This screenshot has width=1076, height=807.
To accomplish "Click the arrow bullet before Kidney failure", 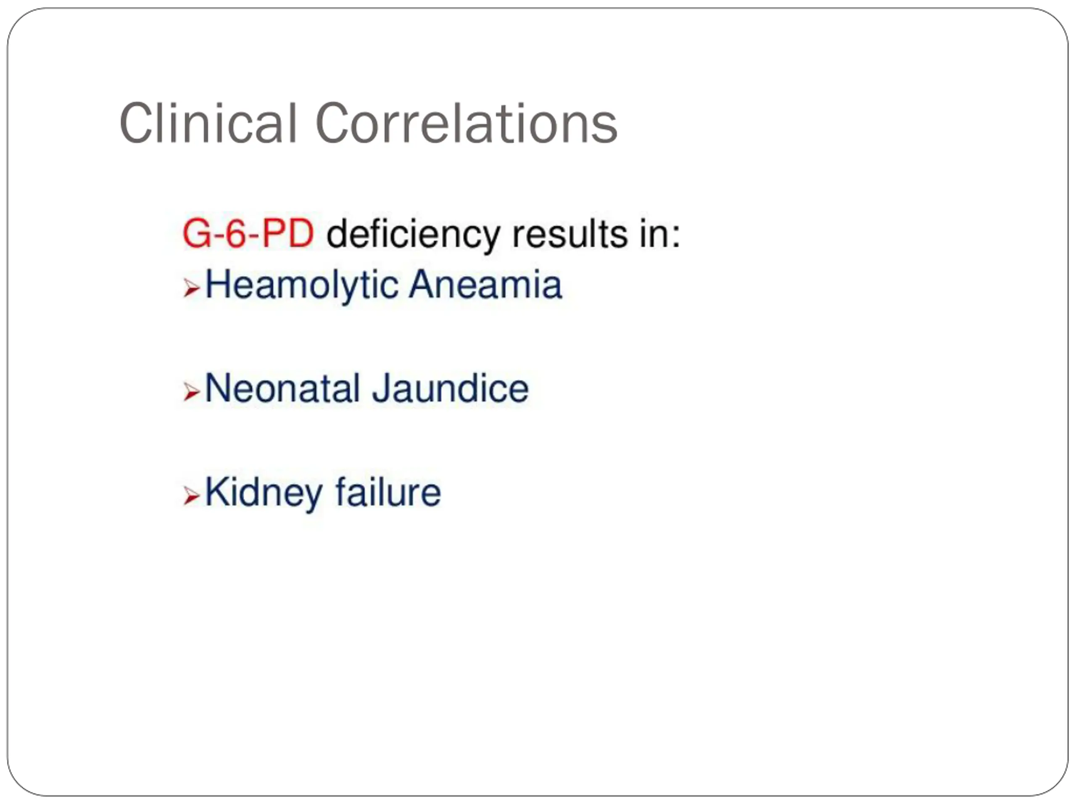I will point(191,496).
